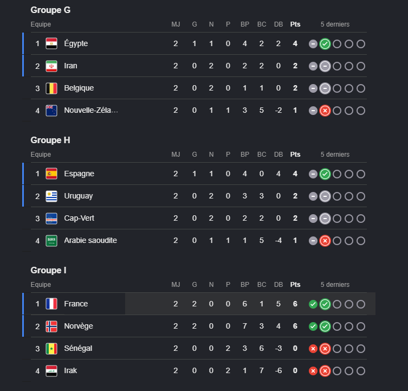The image size is (408, 391).
Task: Click the 5 derniers header in Groupe I
Action: tap(335, 285)
